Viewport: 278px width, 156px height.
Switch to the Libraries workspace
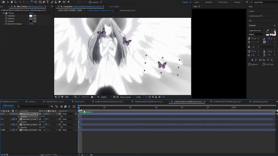coord(237,2)
